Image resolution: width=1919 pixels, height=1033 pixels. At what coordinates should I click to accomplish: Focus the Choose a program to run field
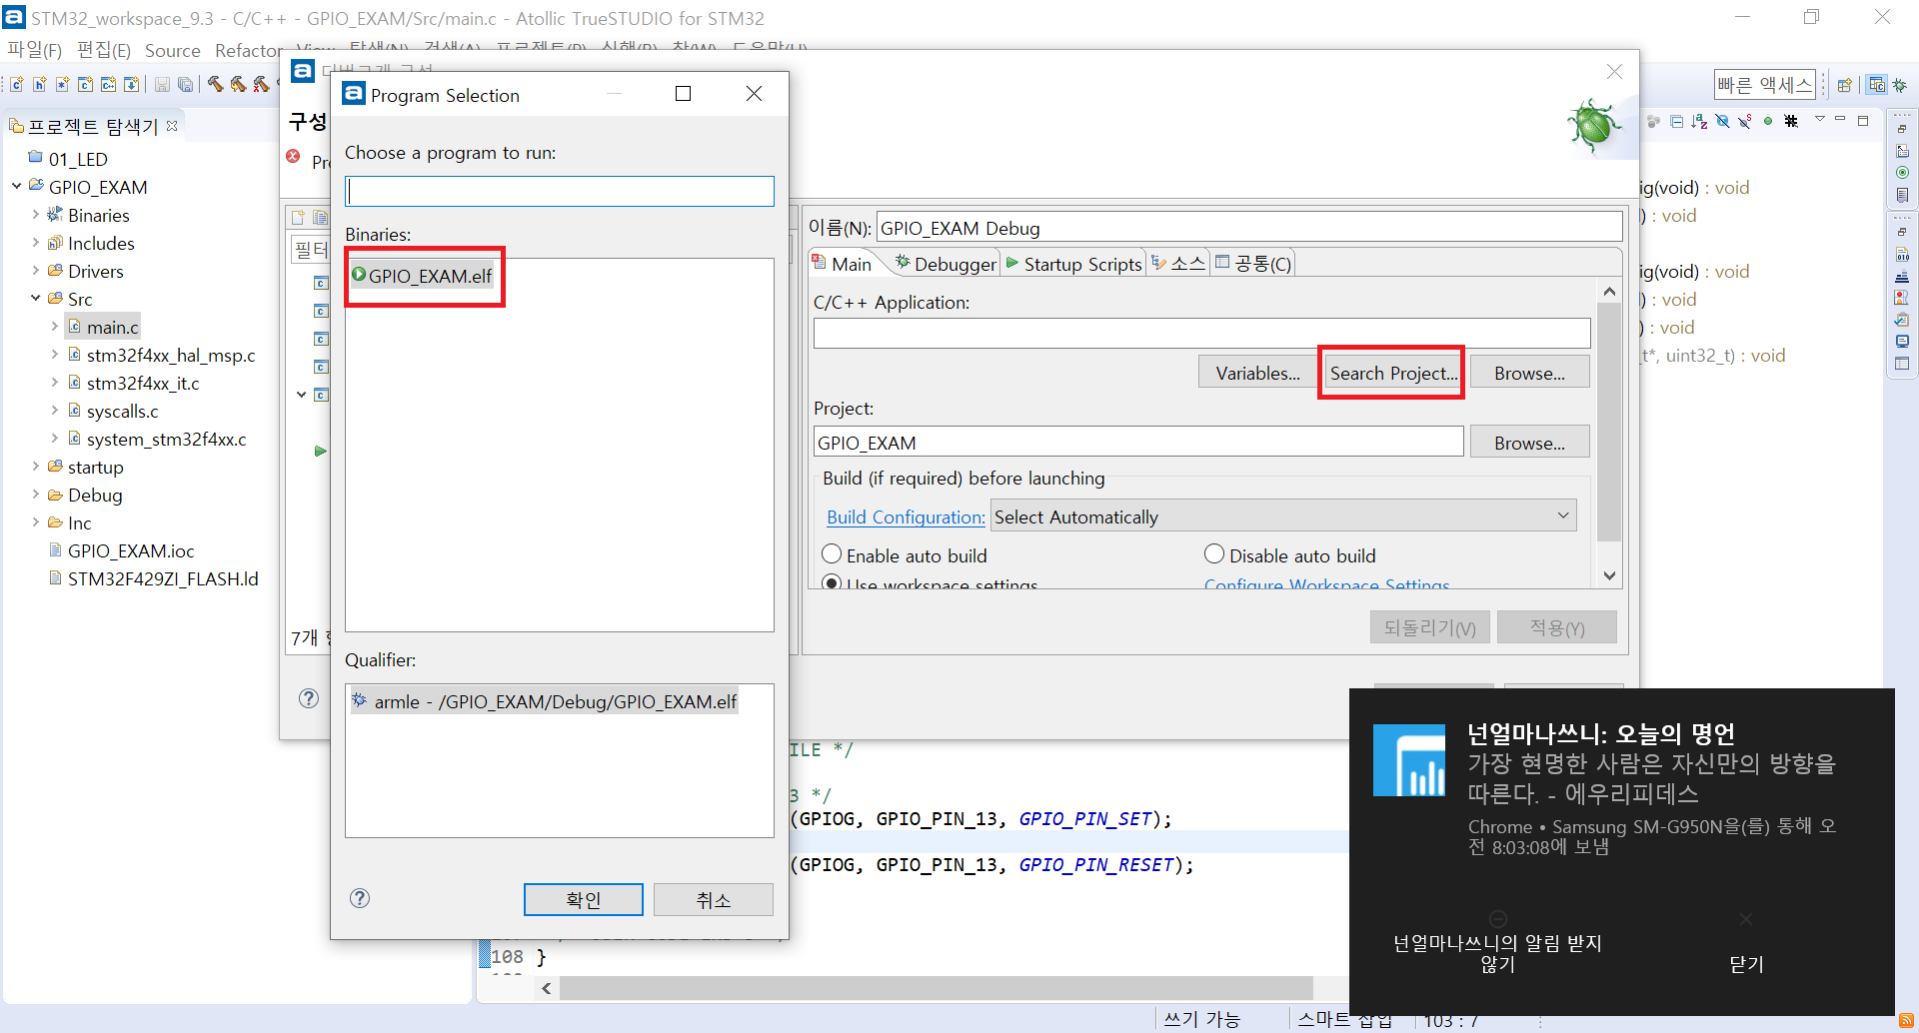tap(560, 191)
